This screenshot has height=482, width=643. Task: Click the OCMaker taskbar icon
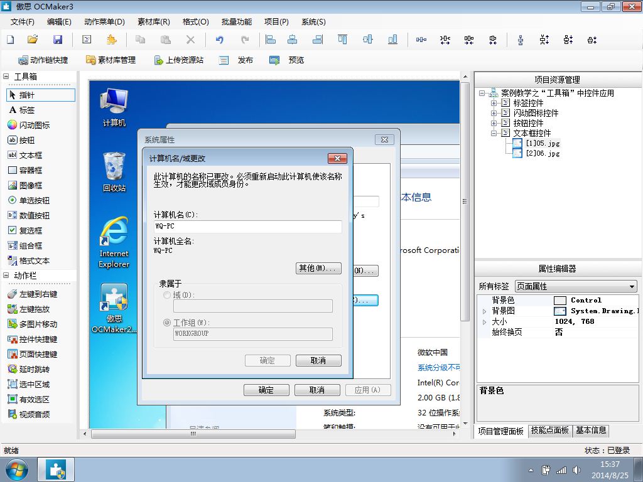56,469
